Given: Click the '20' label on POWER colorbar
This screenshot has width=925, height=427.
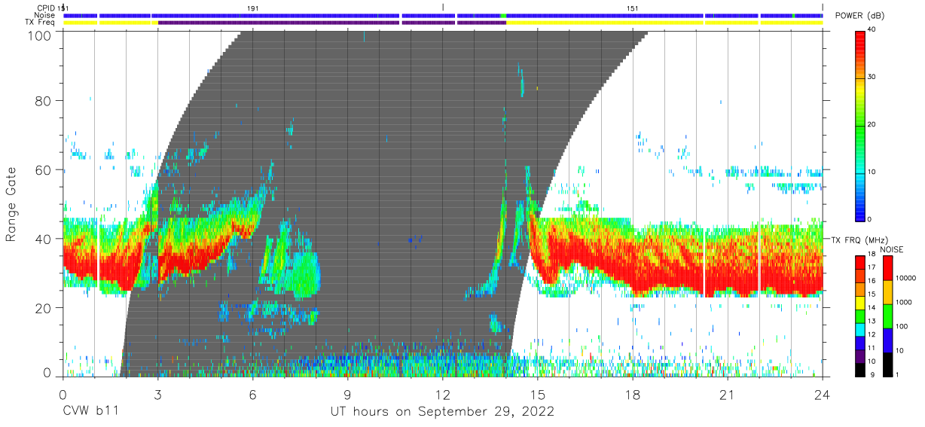Looking at the screenshot, I should tap(872, 124).
